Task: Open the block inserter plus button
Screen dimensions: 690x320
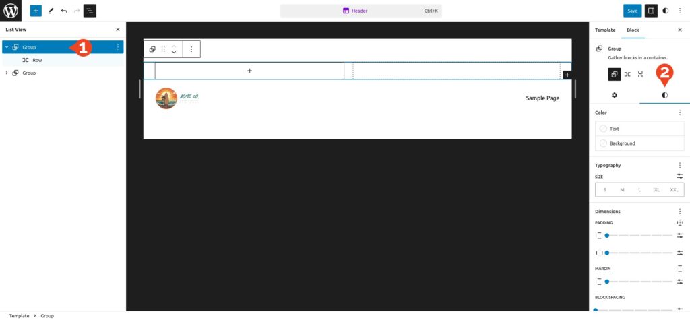Action: pyautogui.click(x=36, y=11)
